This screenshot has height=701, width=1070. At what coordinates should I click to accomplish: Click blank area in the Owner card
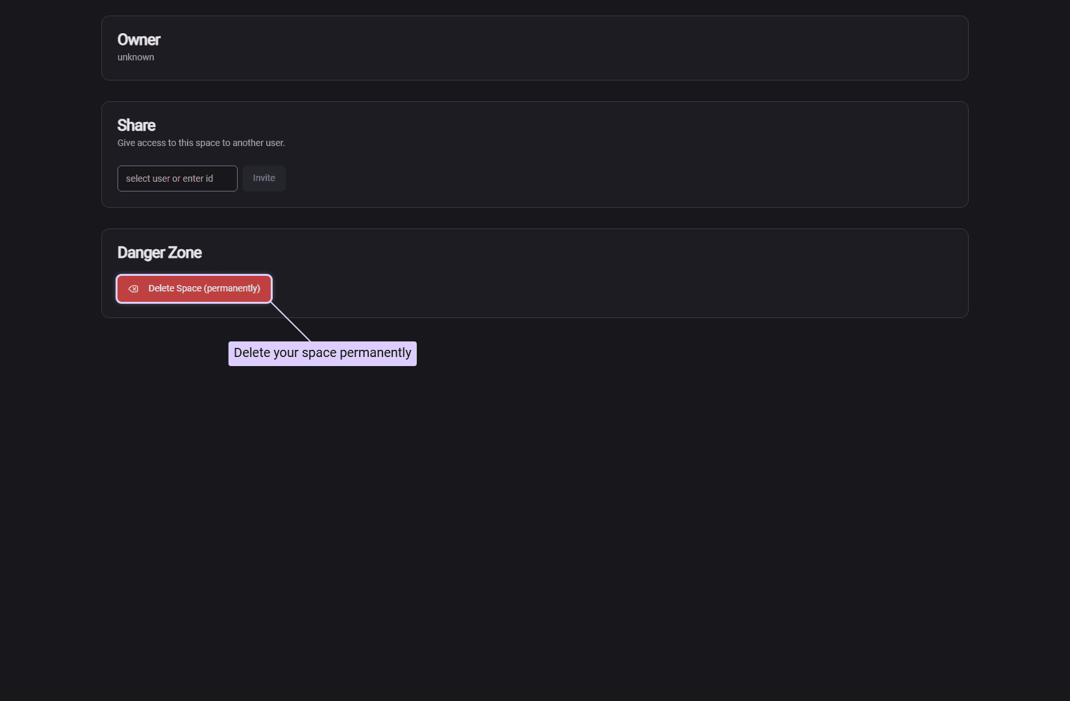584,48
